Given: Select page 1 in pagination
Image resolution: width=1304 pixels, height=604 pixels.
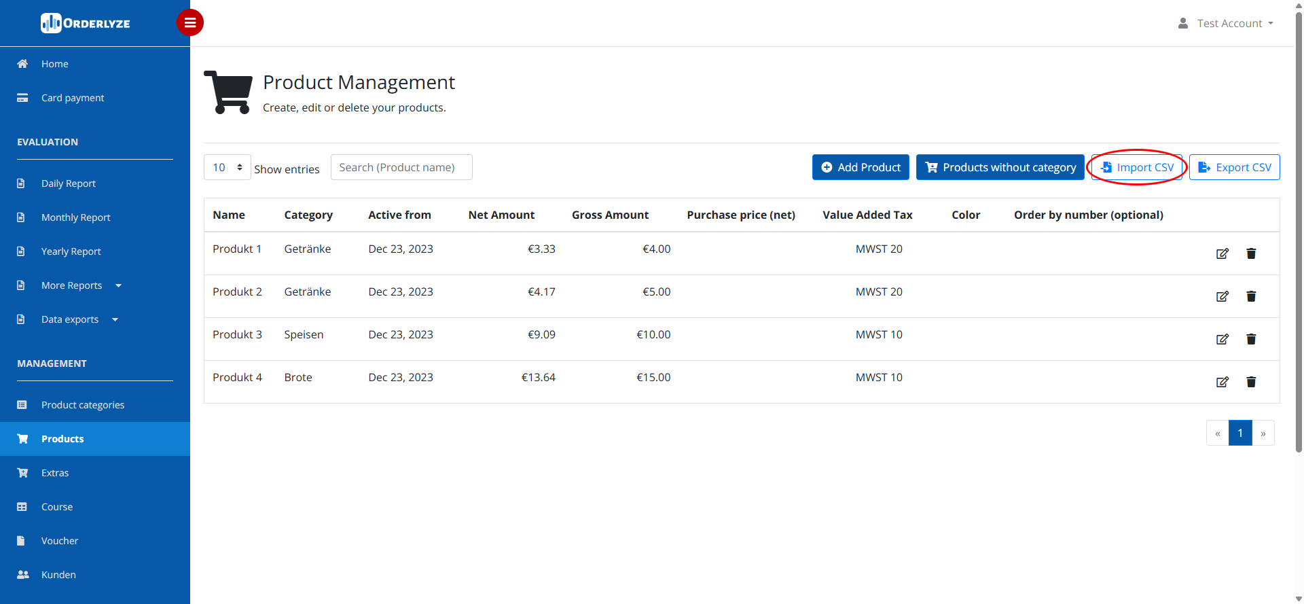Looking at the screenshot, I should (x=1240, y=433).
